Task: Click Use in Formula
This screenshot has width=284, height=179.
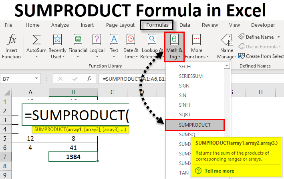Action: [259, 47]
